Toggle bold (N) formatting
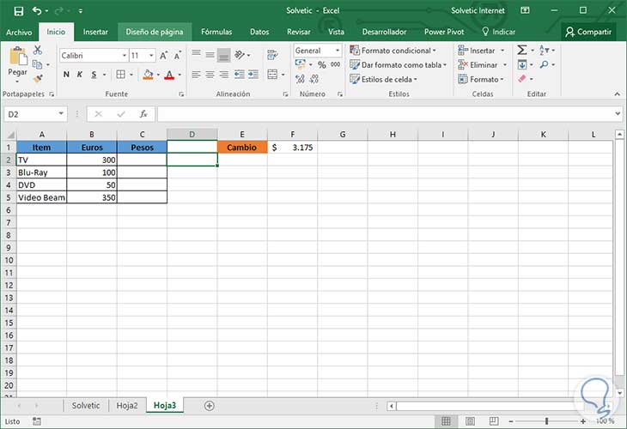627x429 pixels. (x=66, y=75)
